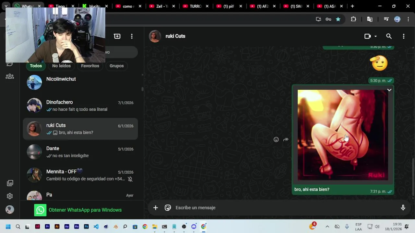This screenshot has height=233, width=415.
Task: Click the bookmark star icon
Action: [x=338, y=19]
